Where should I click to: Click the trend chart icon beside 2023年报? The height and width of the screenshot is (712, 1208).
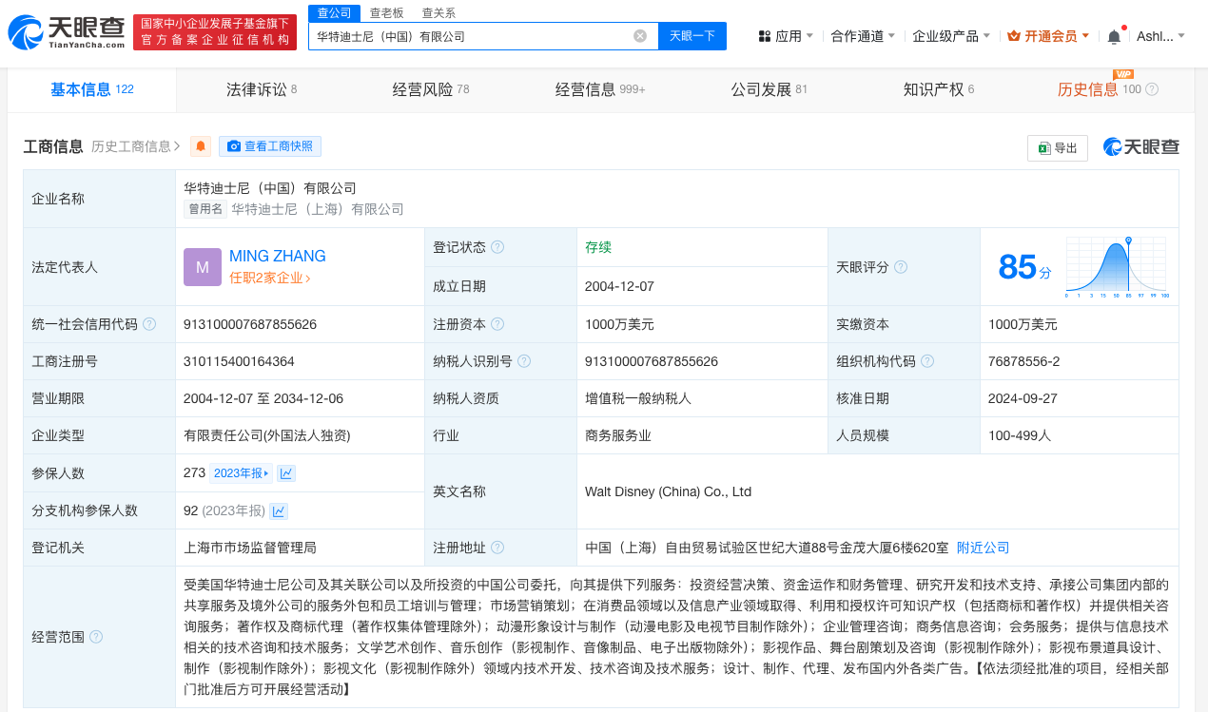286,473
